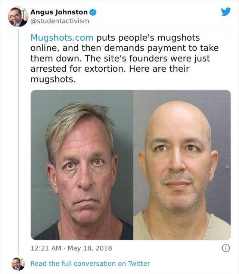Screen dimensions: 239x274
Task: Click the May 18, 2018 date
Action: click(90, 248)
